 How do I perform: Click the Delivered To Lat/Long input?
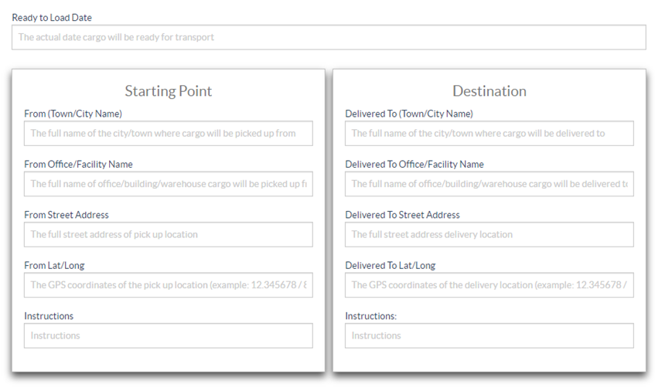tap(490, 285)
